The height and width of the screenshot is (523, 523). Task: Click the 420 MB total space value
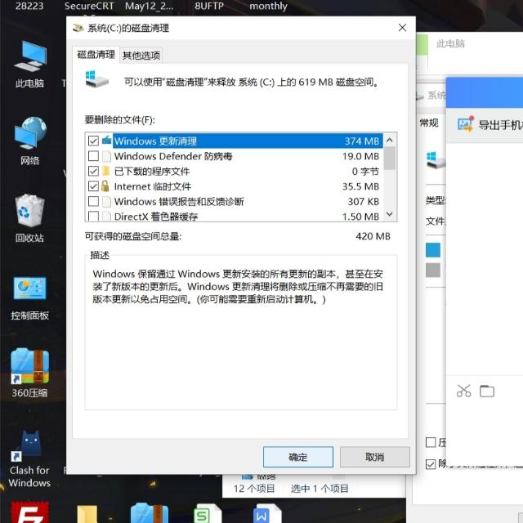tap(373, 236)
